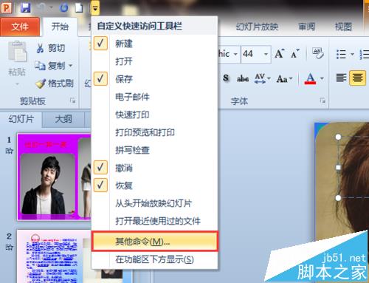Click the numbered list icon
369x283 pixels.
365,54
